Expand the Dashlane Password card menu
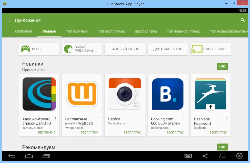The height and width of the screenshot is (163, 250). coord(226,119)
